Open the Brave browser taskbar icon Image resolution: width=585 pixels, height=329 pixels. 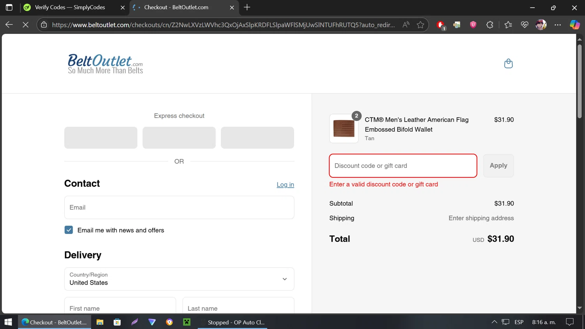click(x=169, y=322)
